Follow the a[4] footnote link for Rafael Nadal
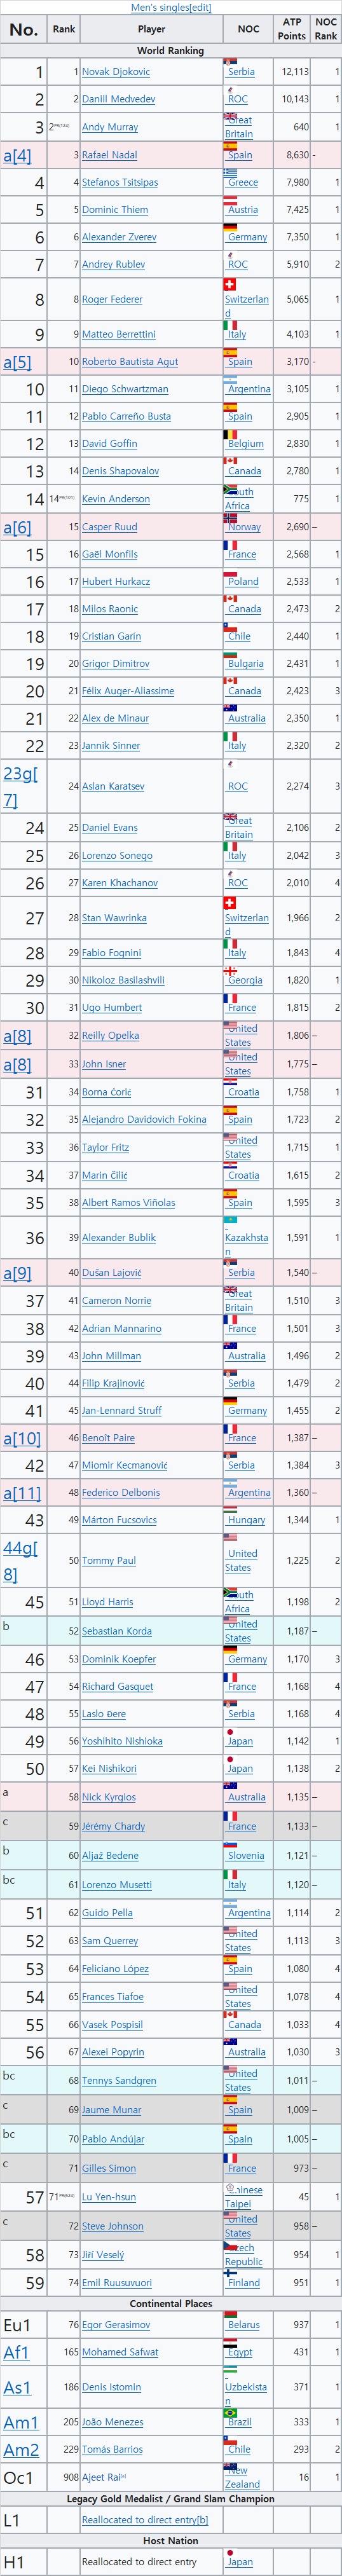342x2576 pixels. [17, 155]
